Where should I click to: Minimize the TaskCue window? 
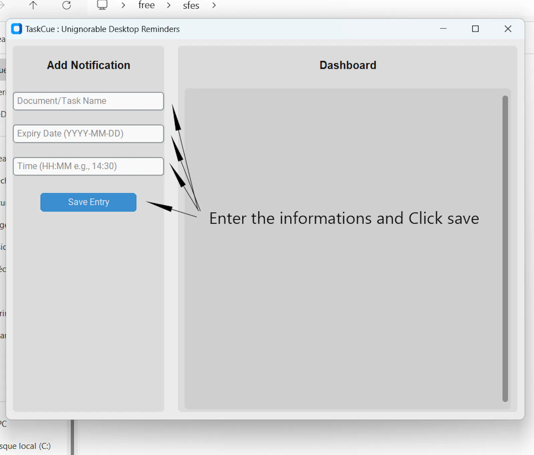pos(443,29)
